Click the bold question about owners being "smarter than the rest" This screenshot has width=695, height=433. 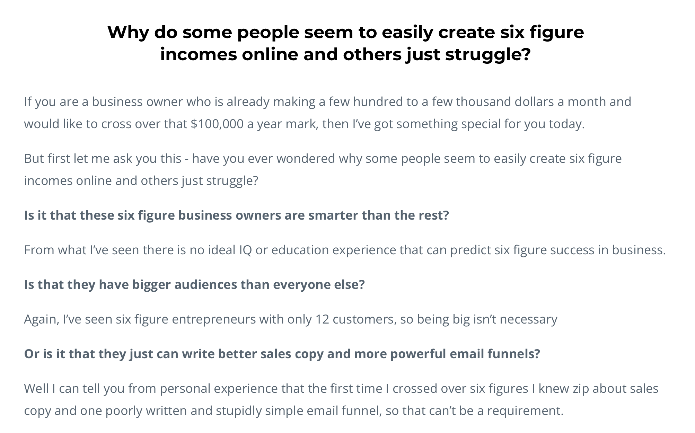tap(236, 215)
